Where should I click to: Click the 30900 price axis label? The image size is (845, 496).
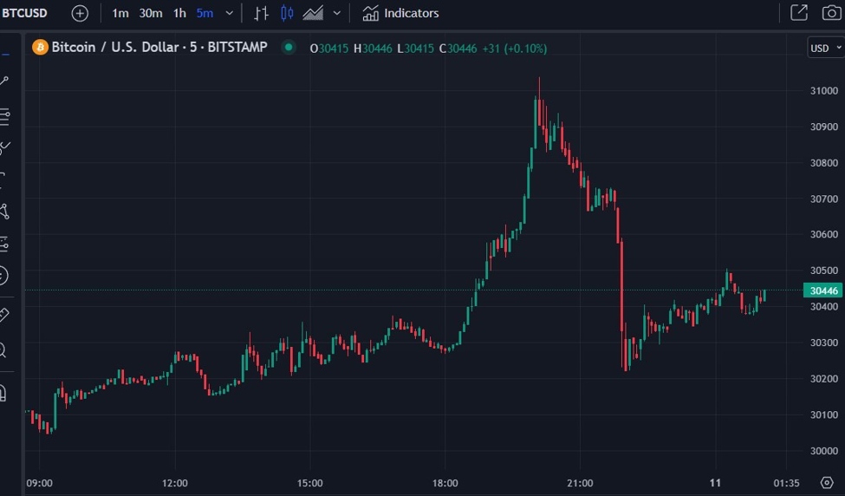(x=824, y=127)
